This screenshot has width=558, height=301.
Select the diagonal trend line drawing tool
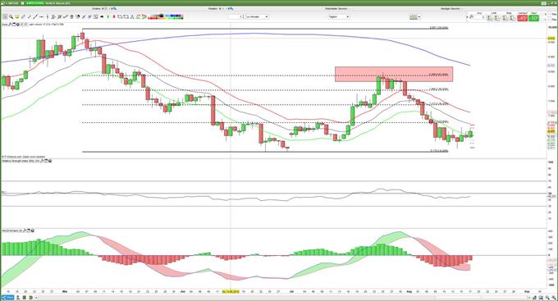coord(34,16)
